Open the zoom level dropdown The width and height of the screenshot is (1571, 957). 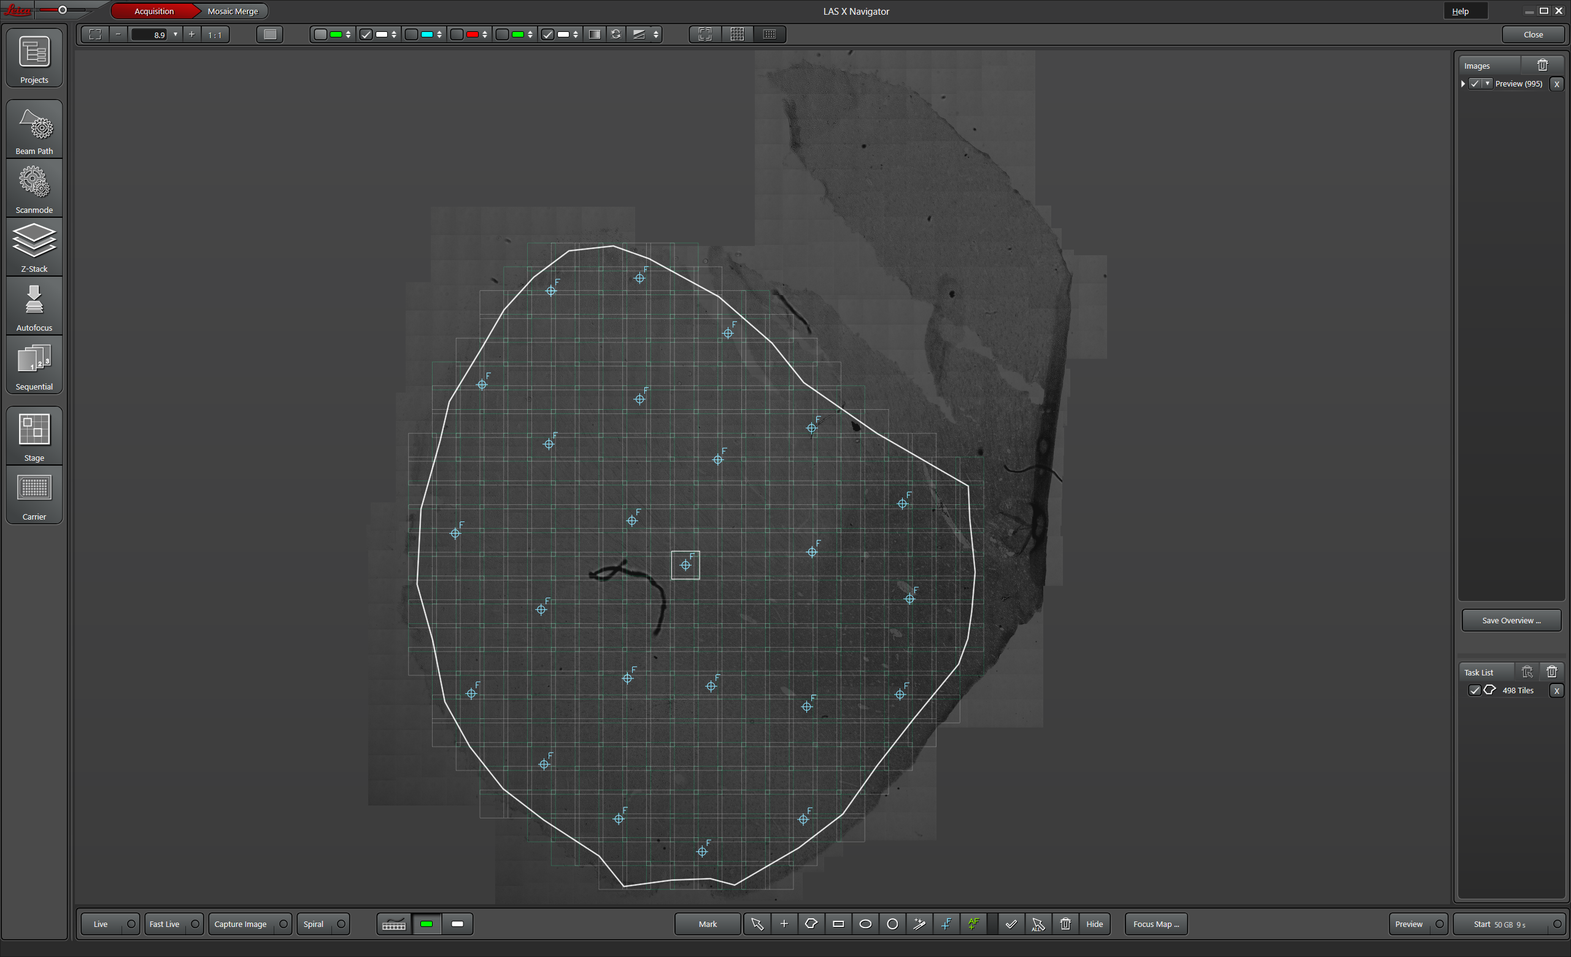[x=176, y=34]
